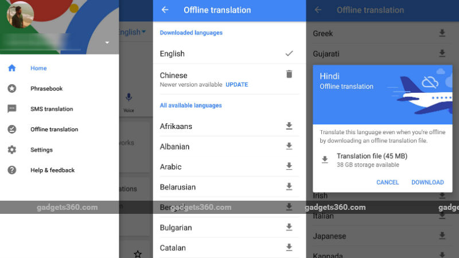Tap the Settings gear icon

[11, 150]
